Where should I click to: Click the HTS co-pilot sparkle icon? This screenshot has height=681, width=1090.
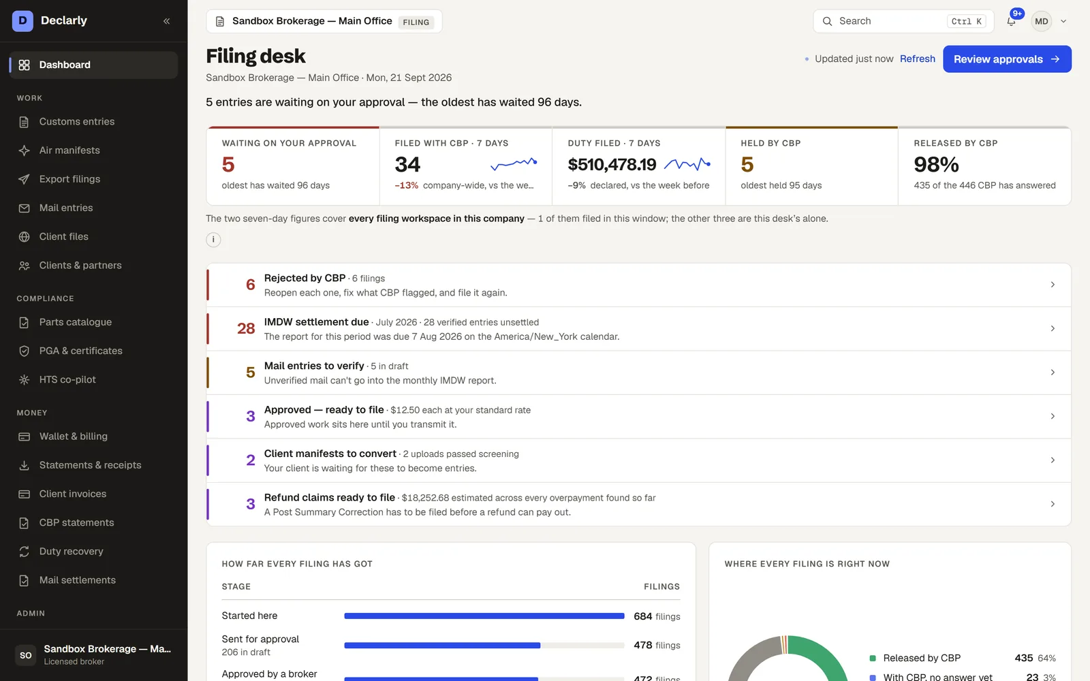pyautogui.click(x=24, y=379)
